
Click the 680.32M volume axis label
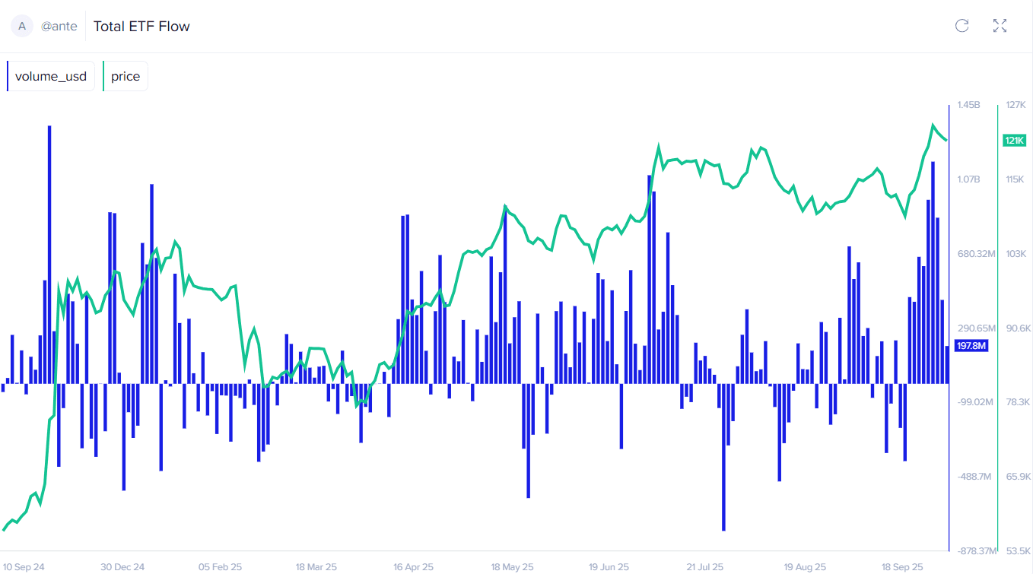[976, 253]
